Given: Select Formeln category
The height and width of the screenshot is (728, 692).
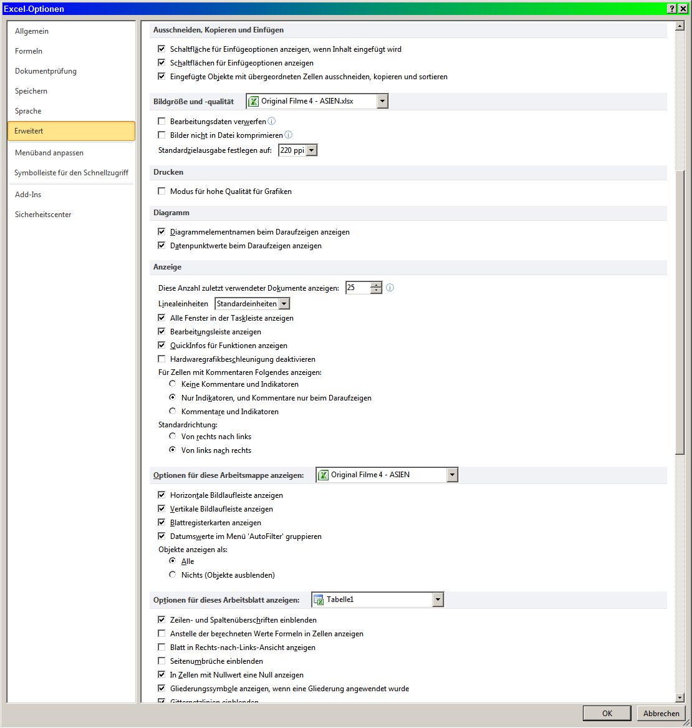Looking at the screenshot, I should 71,51.
